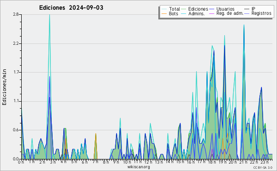Click the 'Registros' legend label

click(261, 13)
